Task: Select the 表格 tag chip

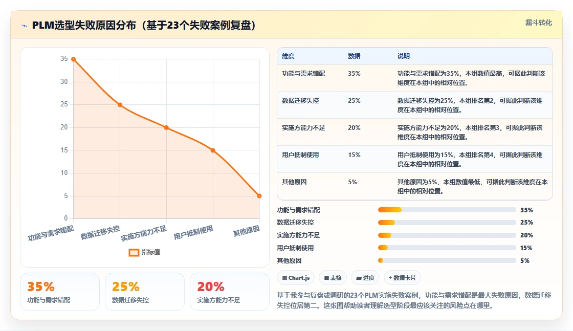Action: 333,278
